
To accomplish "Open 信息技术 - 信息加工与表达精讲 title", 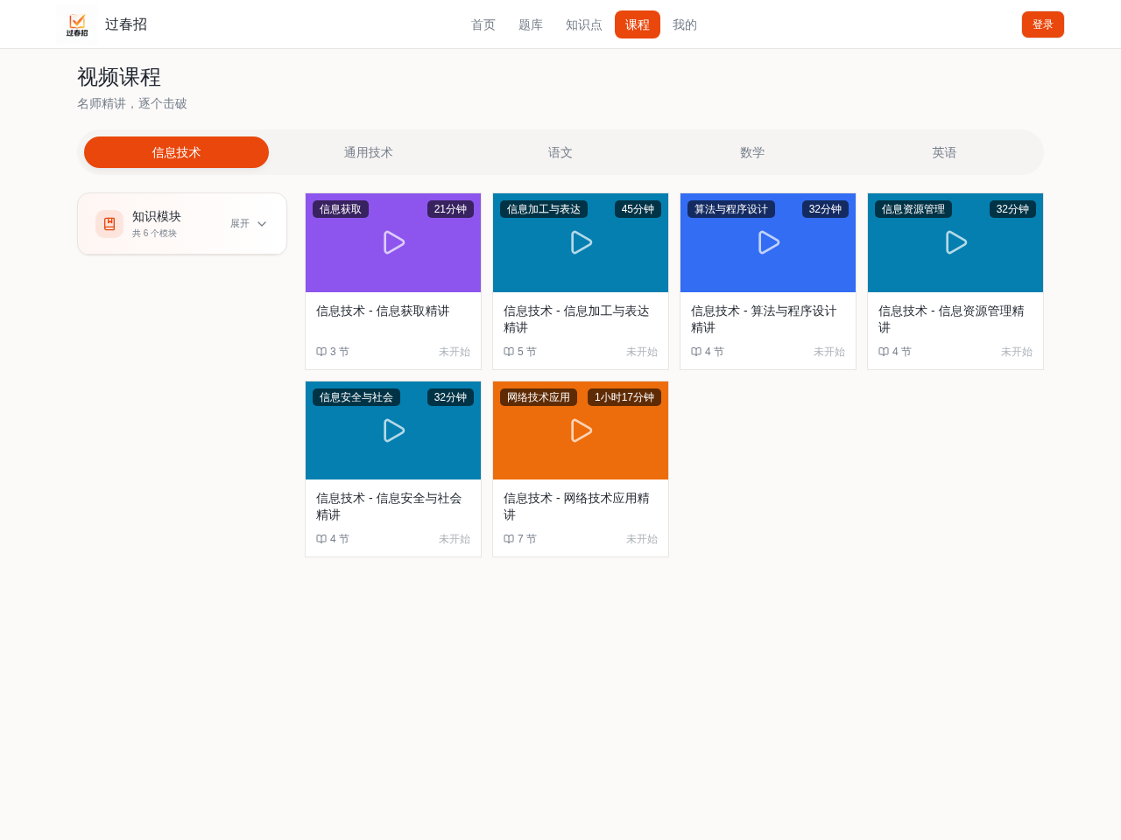I will [577, 319].
